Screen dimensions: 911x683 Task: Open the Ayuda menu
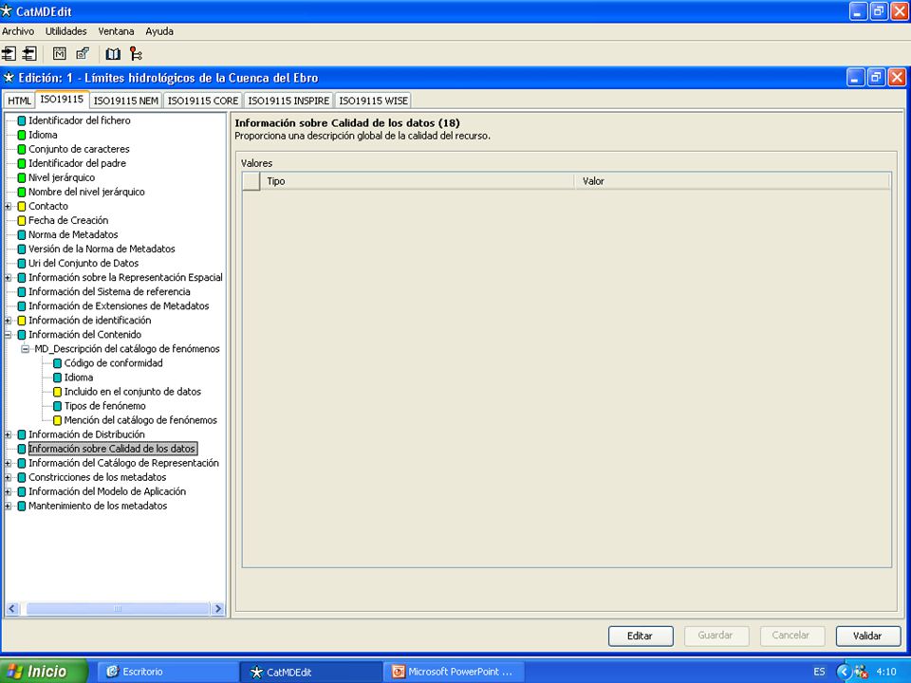click(x=159, y=31)
